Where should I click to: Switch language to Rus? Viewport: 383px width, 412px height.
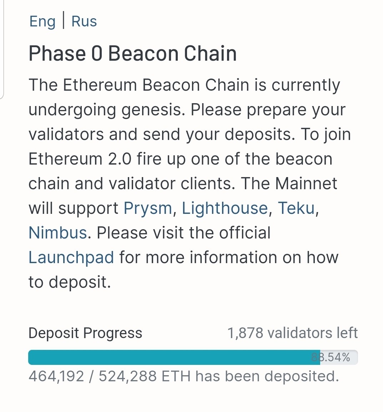[84, 21]
